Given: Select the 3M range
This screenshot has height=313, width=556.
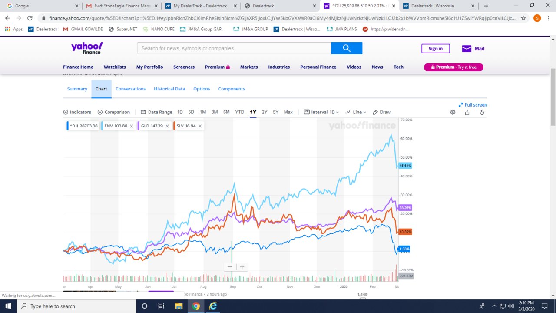Looking at the screenshot, I should (215, 112).
